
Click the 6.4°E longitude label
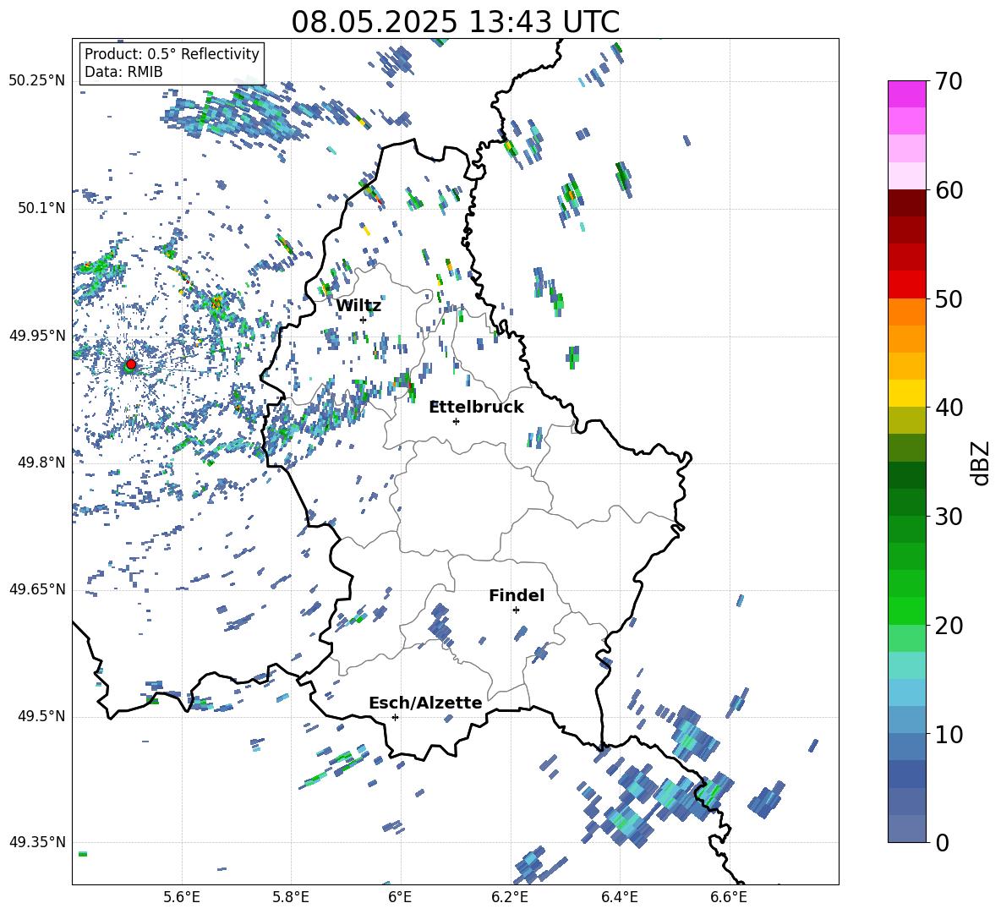619,898
